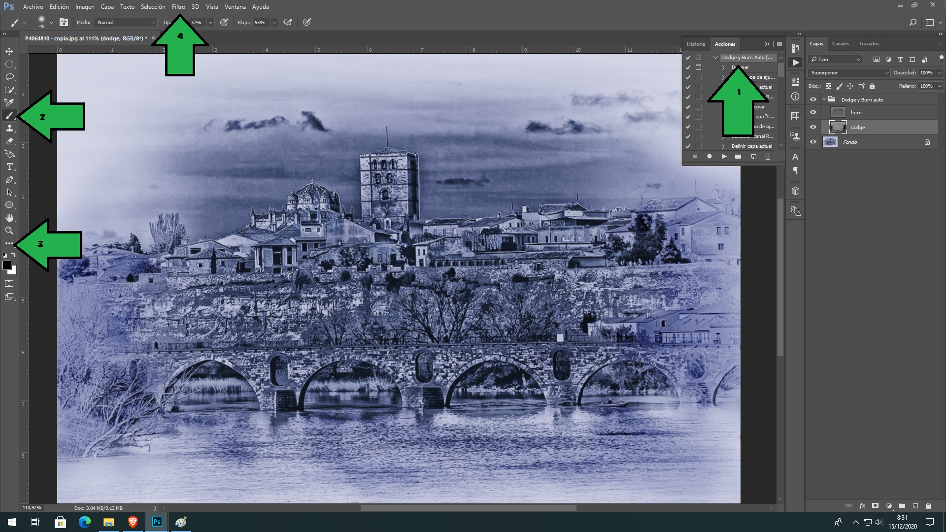Open the 3D cube panel icon in the dock

[x=795, y=191]
